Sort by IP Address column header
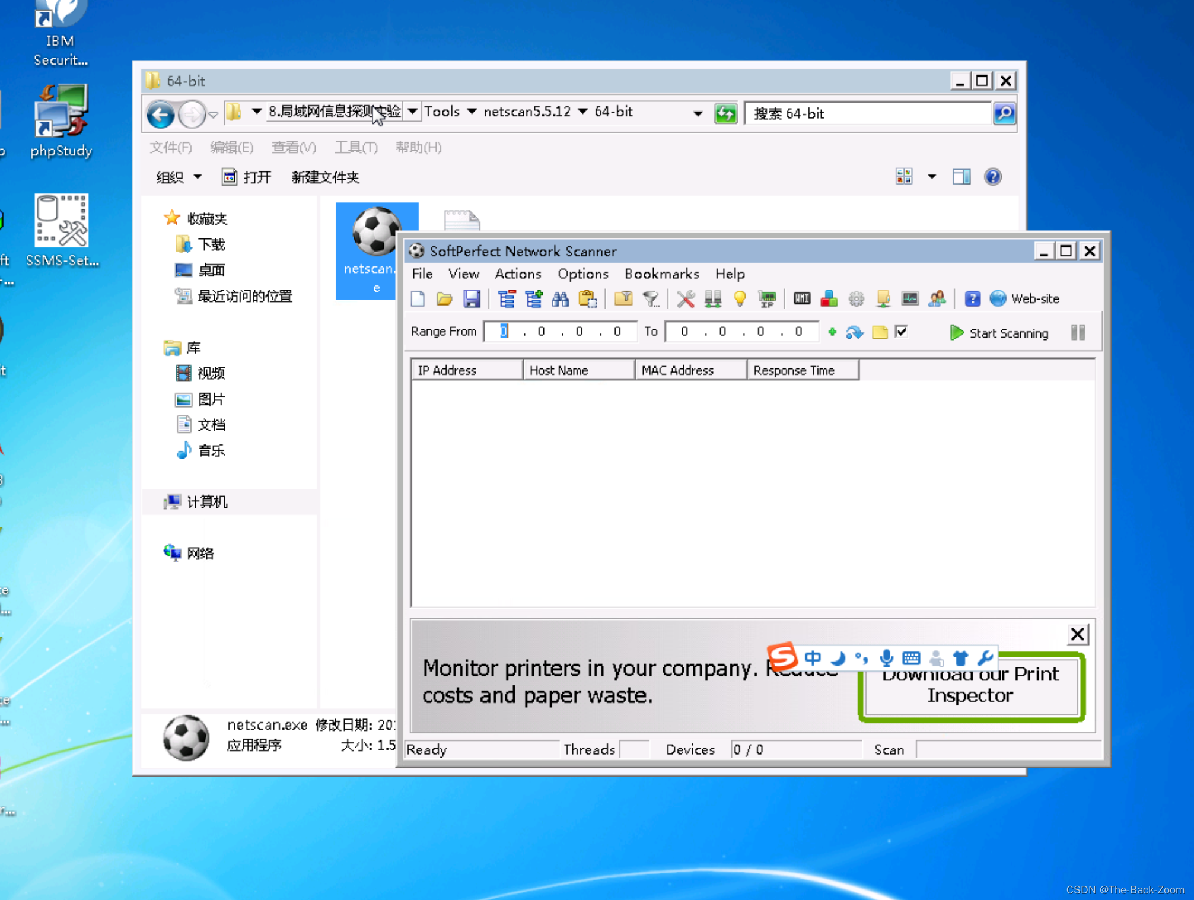Screen dimensions: 1194x900 (467, 370)
